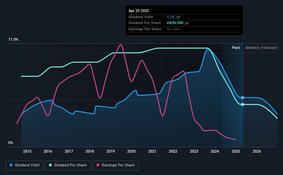Click the 0% y-axis label
This screenshot has width=283, height=175.
pyautogui.click(x=11, y=143)
